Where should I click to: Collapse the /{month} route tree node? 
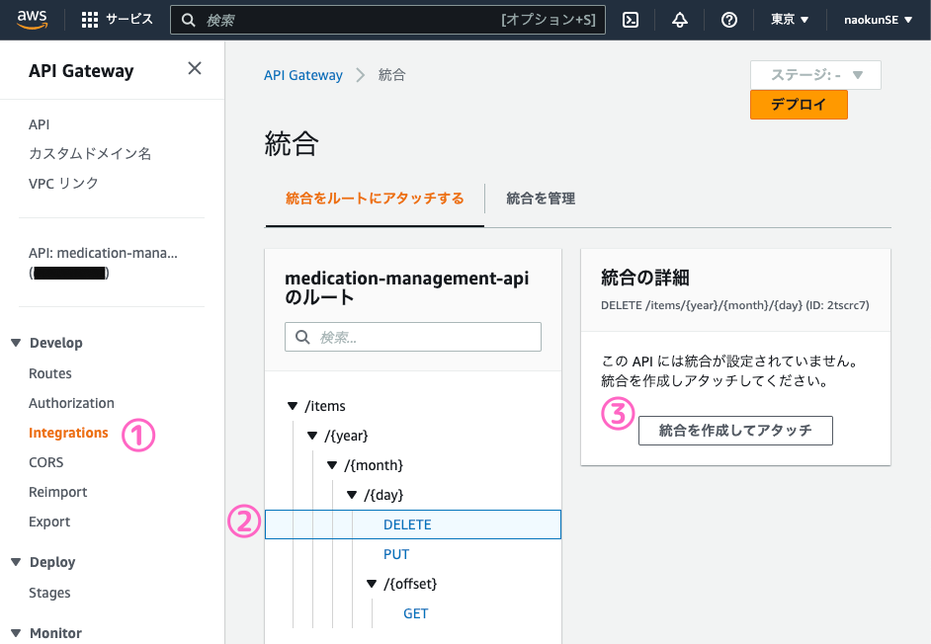(332, 465)
